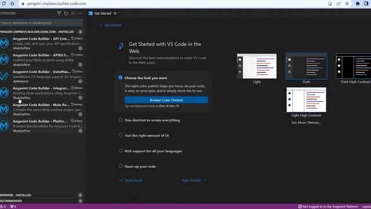This screenshot has height=209, width=371.
Task: Pick the Light theme thumbnail
Action: [x=257, y=66]
